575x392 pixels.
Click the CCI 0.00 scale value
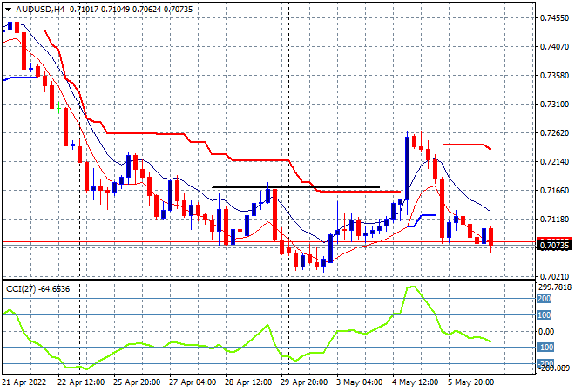pyautogui.click(x=546, y=332)
